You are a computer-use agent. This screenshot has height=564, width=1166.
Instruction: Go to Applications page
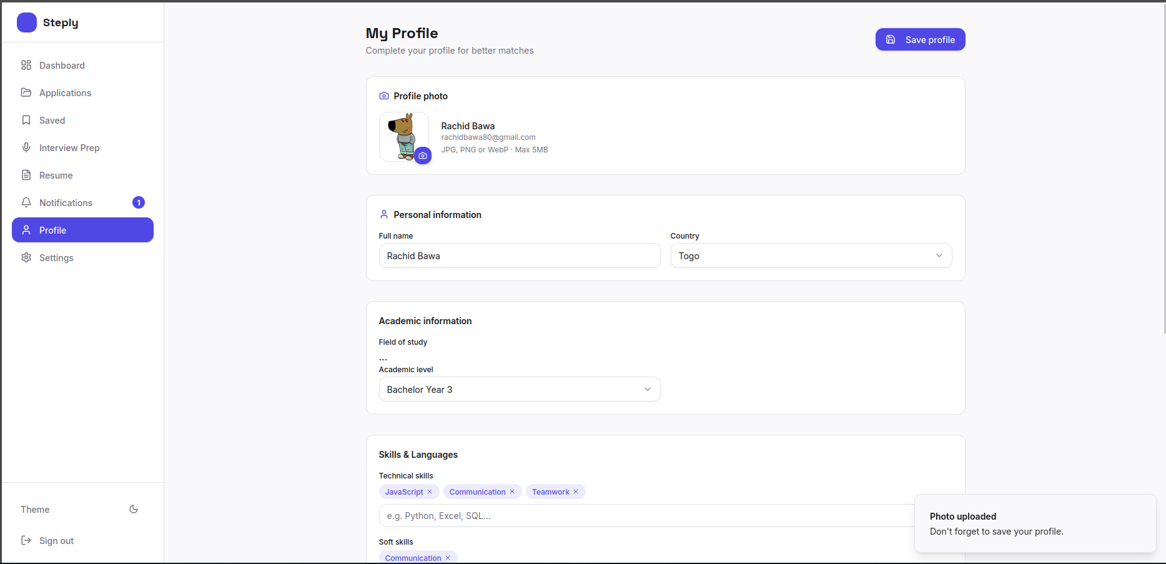(x=65, y=93)
